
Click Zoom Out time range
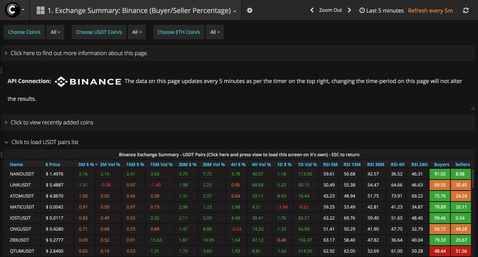click(x=331, y=10)
